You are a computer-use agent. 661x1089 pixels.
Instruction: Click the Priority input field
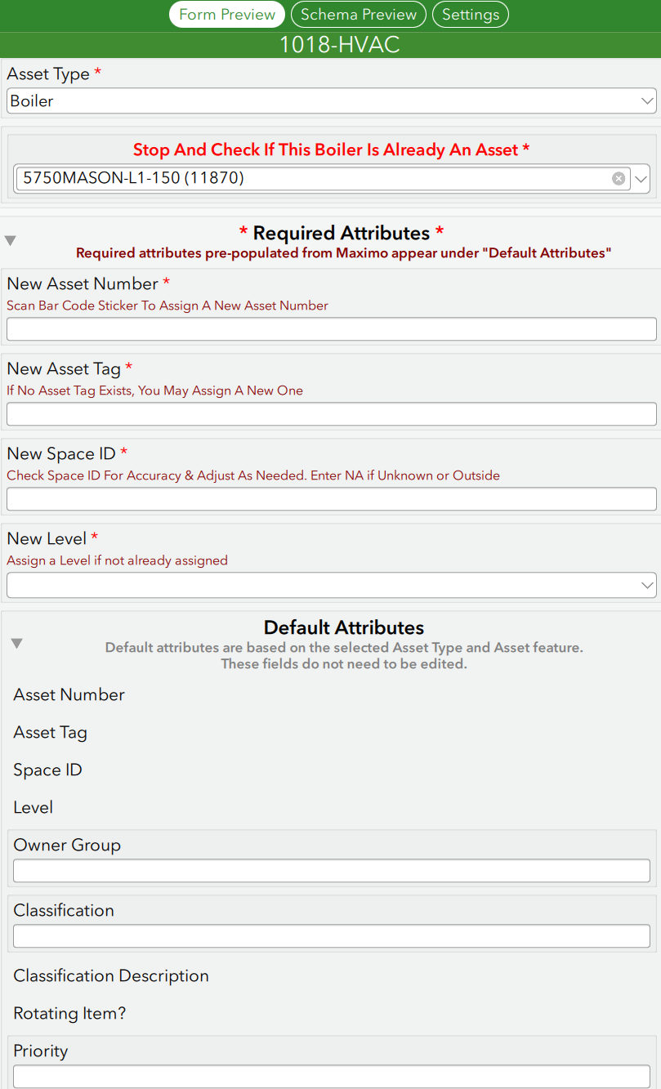pos(331,1077)
